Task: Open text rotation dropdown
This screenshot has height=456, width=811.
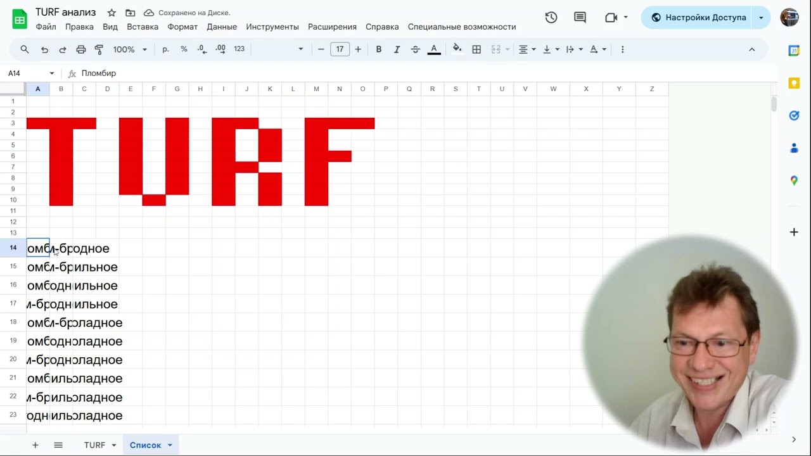Action: (x=597, y=49)
